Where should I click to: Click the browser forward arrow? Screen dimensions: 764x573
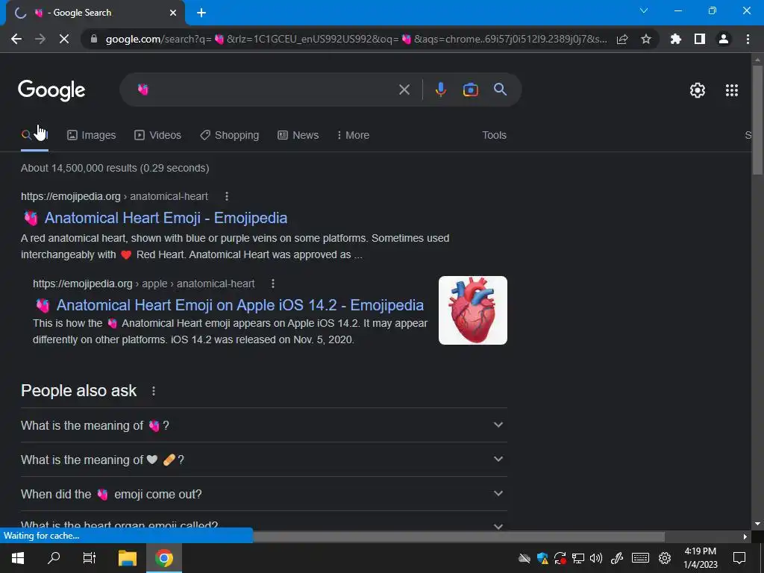pyautogui.click(x=40, y=39)
